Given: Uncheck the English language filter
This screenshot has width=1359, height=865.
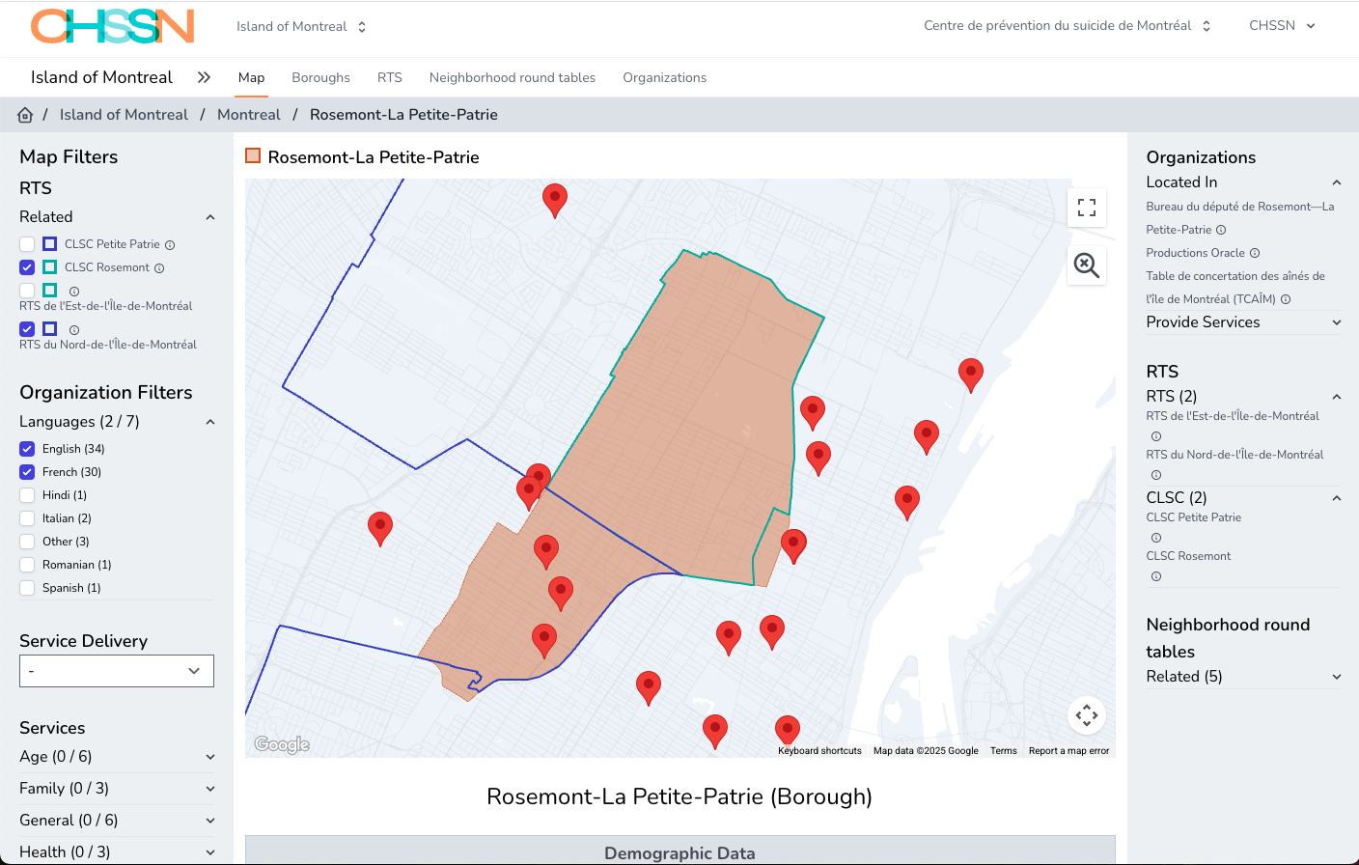Looking at the screenshot, I should point(27,449).
